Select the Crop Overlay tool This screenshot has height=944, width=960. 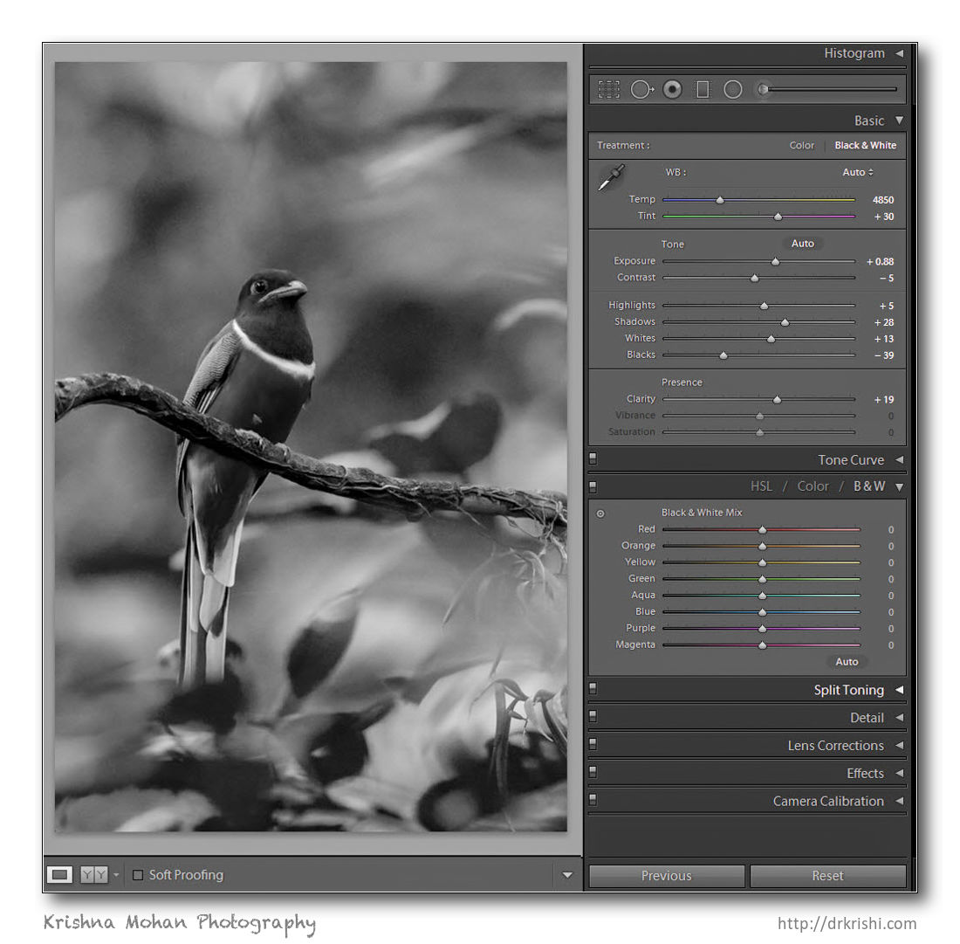pyautogui.click(x=608, y=89)
